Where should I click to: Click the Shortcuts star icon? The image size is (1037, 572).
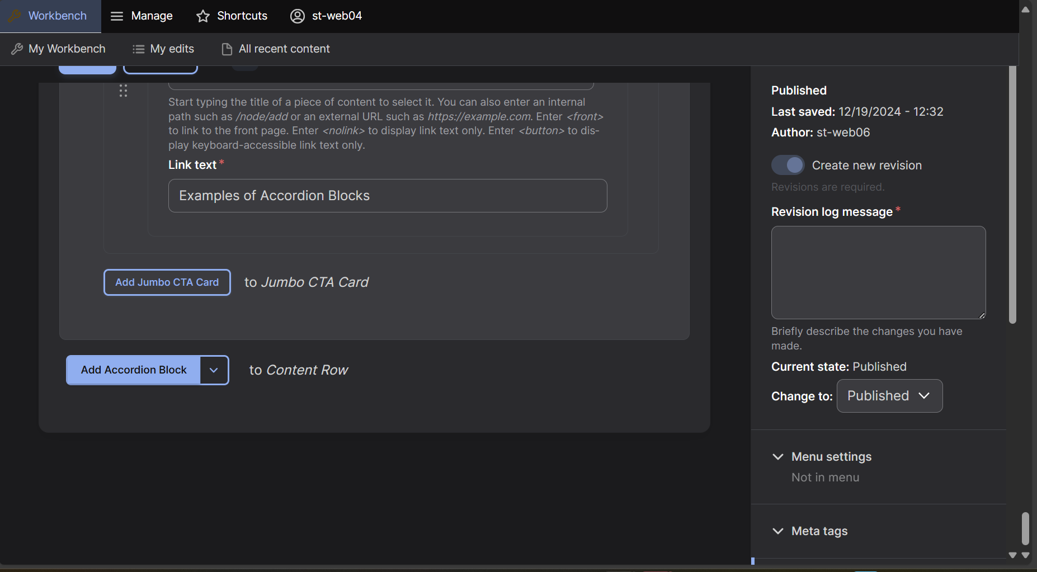click(x=202, y=16)
